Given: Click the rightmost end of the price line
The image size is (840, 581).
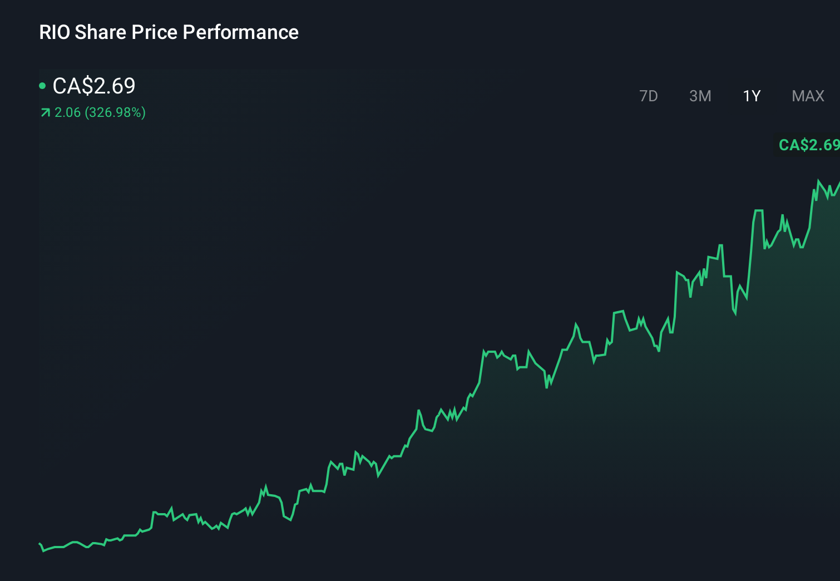Looking at the screenshot, I should click(x=837, y=184).
